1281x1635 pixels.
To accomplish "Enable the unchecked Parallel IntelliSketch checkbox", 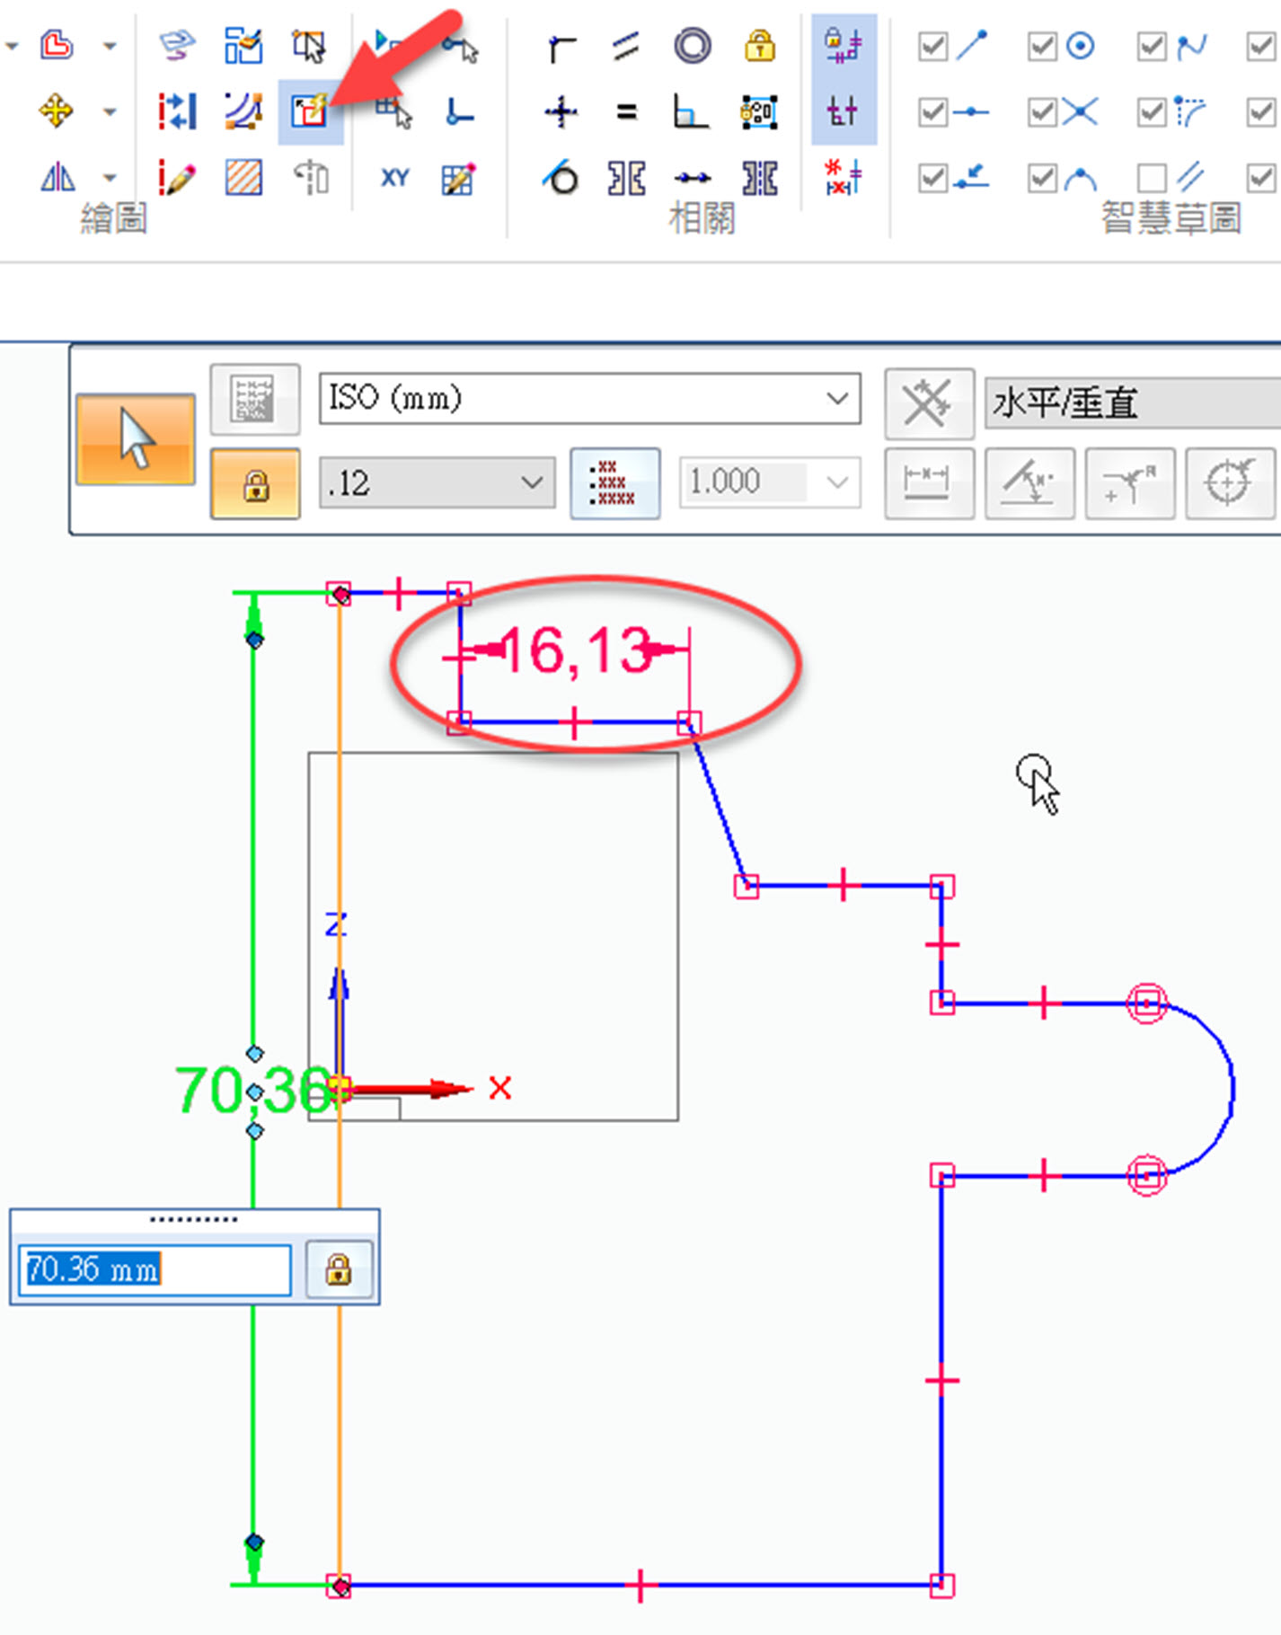I will (x=1152, y=178).
